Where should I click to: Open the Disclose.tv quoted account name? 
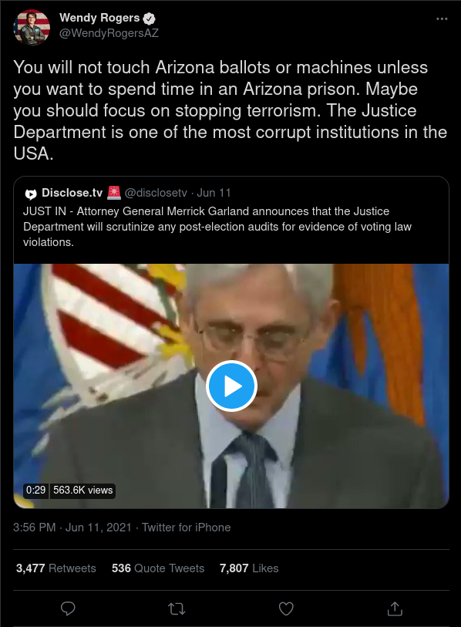tap(72, 193)
